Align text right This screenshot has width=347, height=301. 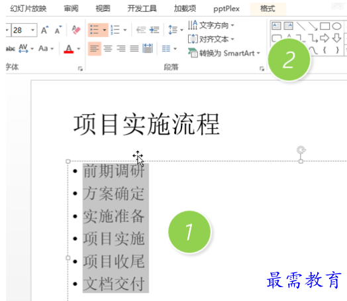[x=121, y=48]
